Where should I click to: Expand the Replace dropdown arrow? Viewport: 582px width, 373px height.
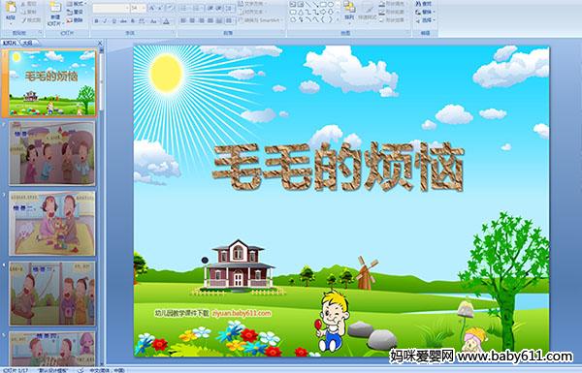point(435,13)
